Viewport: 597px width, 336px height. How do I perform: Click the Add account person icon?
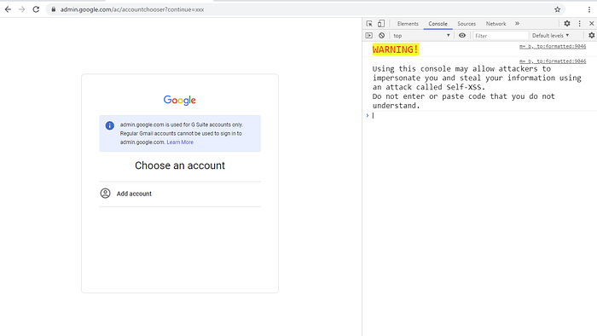tap(105, 194)
